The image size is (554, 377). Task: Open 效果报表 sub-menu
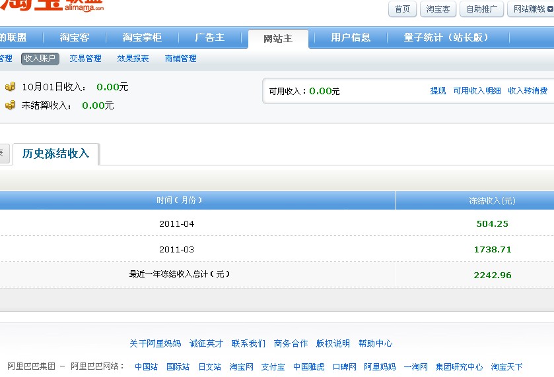pyautogui.click(x=133, y=59)
